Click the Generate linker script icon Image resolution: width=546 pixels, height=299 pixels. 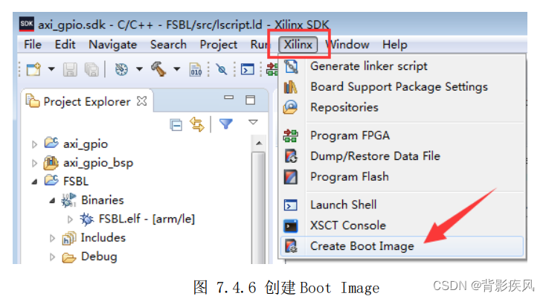[x=291, y=66]
